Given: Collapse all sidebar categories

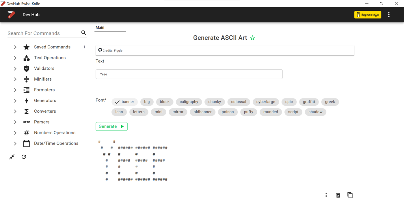Looking at the screenshot, I should point(12,157).
